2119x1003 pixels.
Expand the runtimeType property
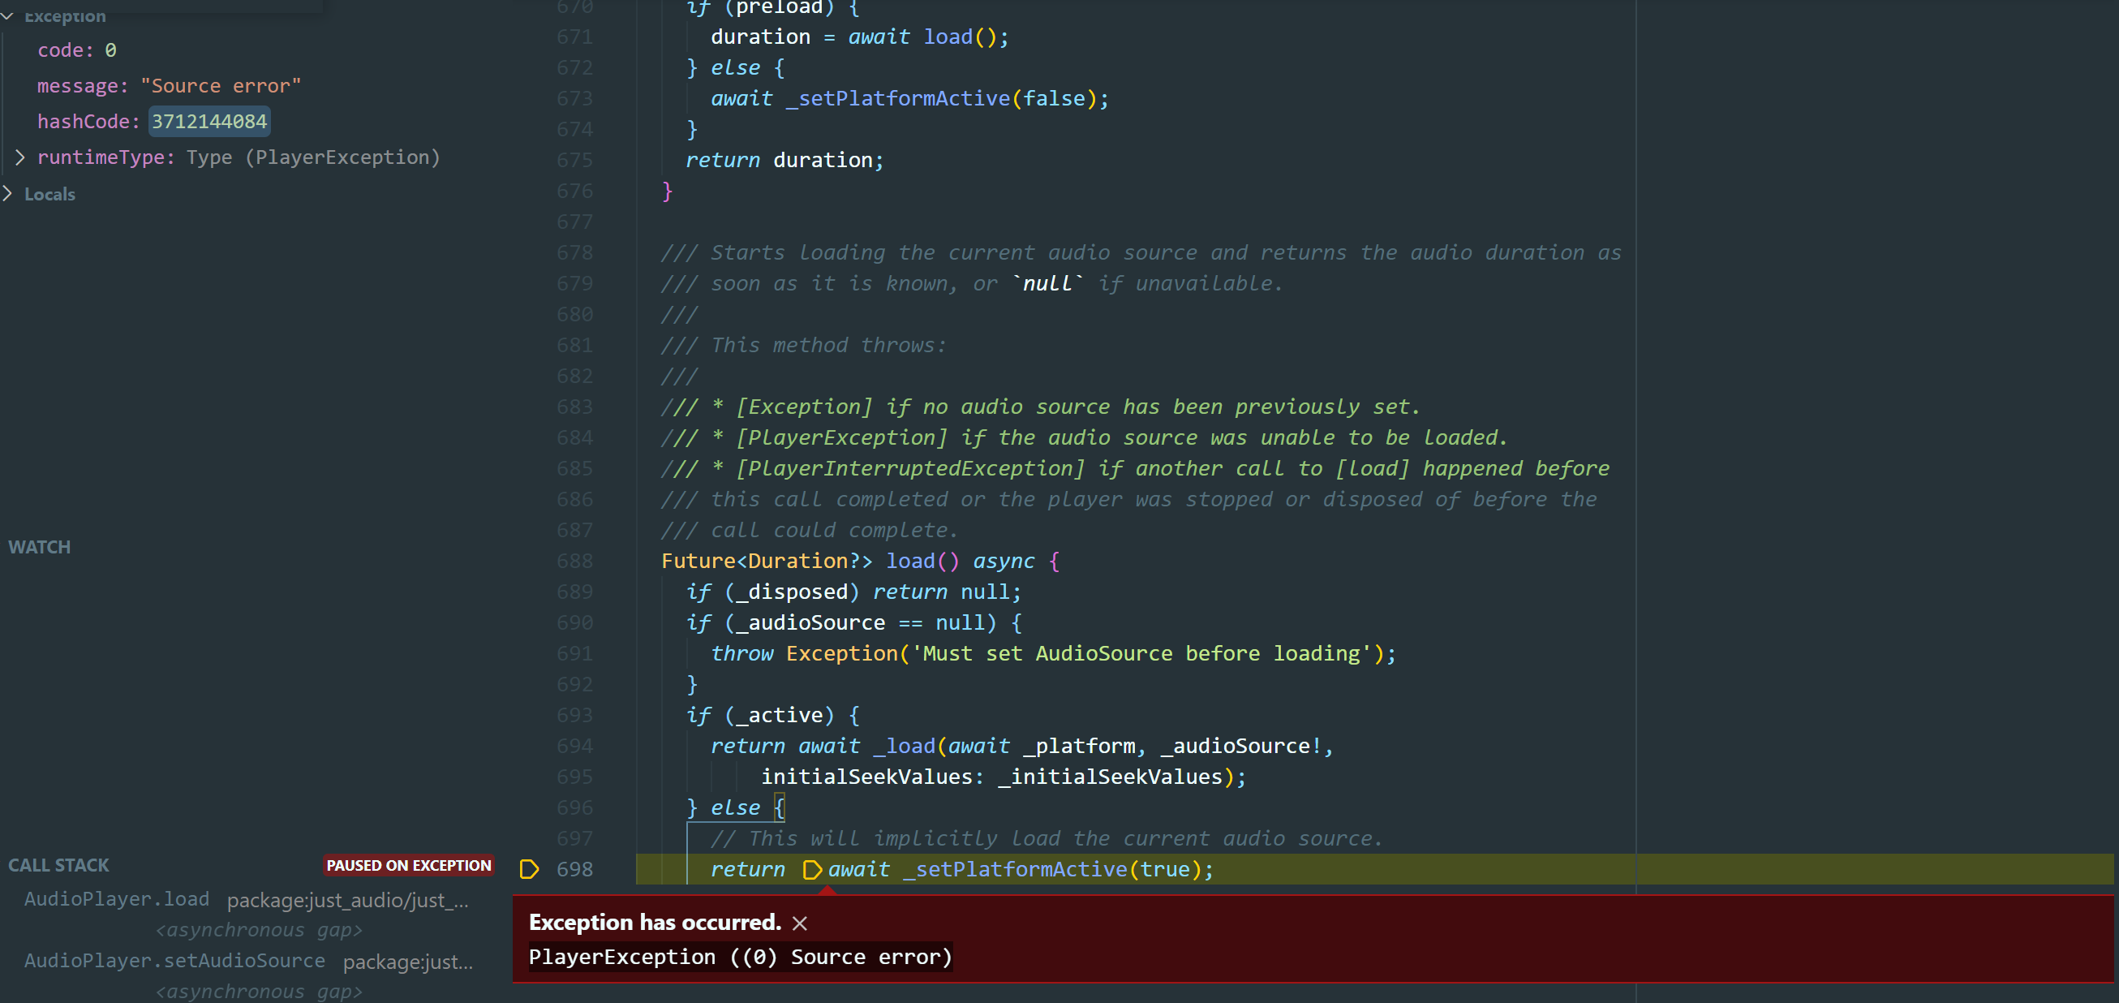pyautogui.click(x=20, y=157)
